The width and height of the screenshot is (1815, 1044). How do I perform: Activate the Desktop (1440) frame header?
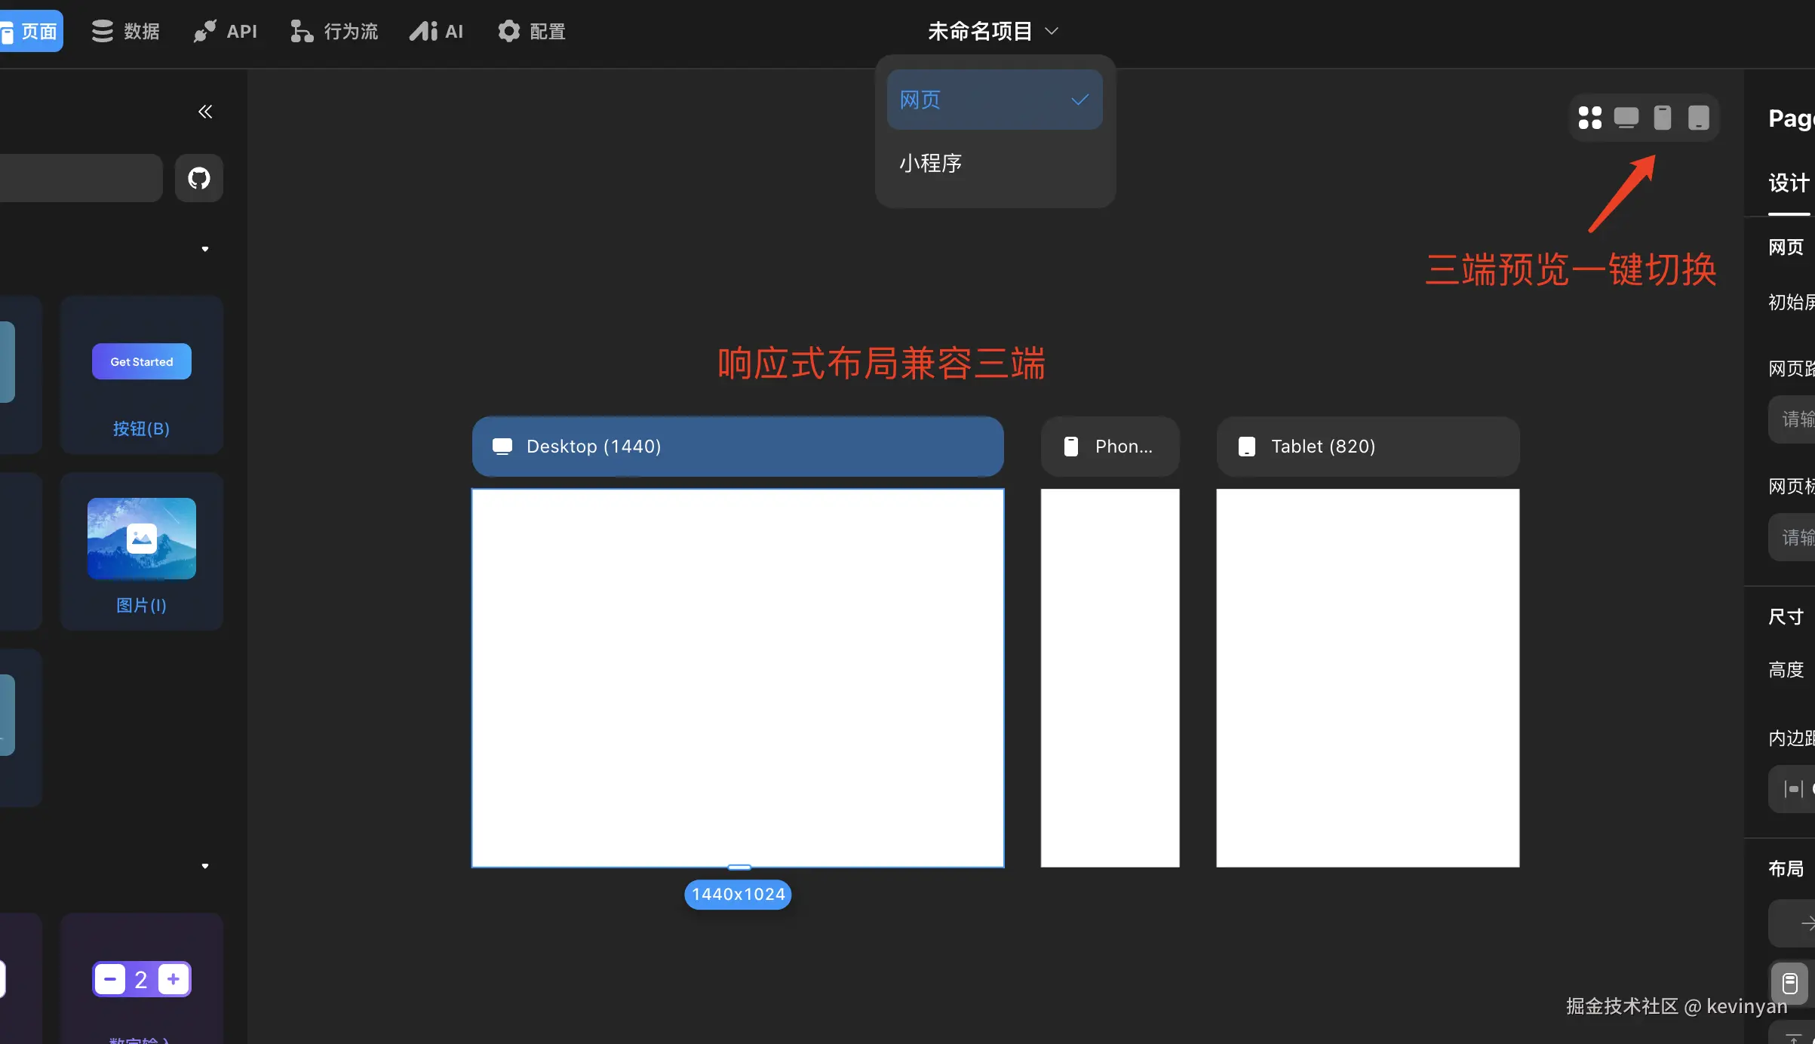[737, 446]
